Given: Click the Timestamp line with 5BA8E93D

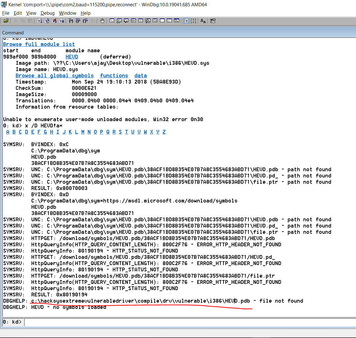Looking at the screenshot, I should click(x=98, y=82).
